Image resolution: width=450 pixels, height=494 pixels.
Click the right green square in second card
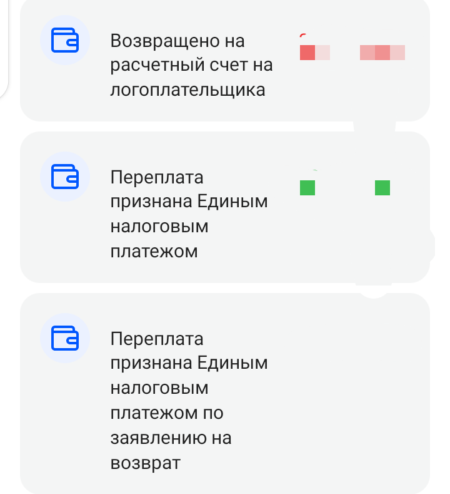click(x=382, y=188)
